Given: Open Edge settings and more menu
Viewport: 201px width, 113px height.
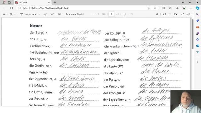Looking at the screenshot, I should 191,8.
